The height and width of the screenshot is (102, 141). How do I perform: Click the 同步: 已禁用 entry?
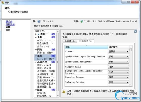click(44, 65)
